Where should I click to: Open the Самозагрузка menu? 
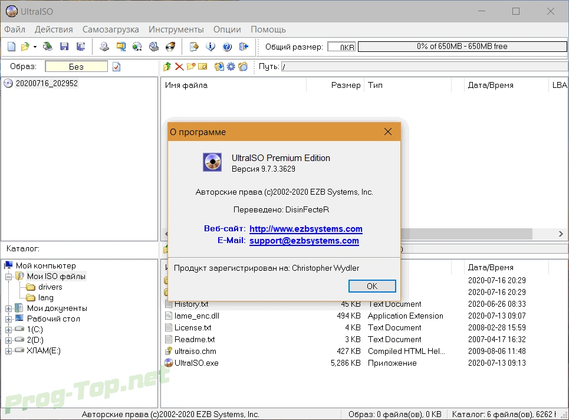coord(111,29)
